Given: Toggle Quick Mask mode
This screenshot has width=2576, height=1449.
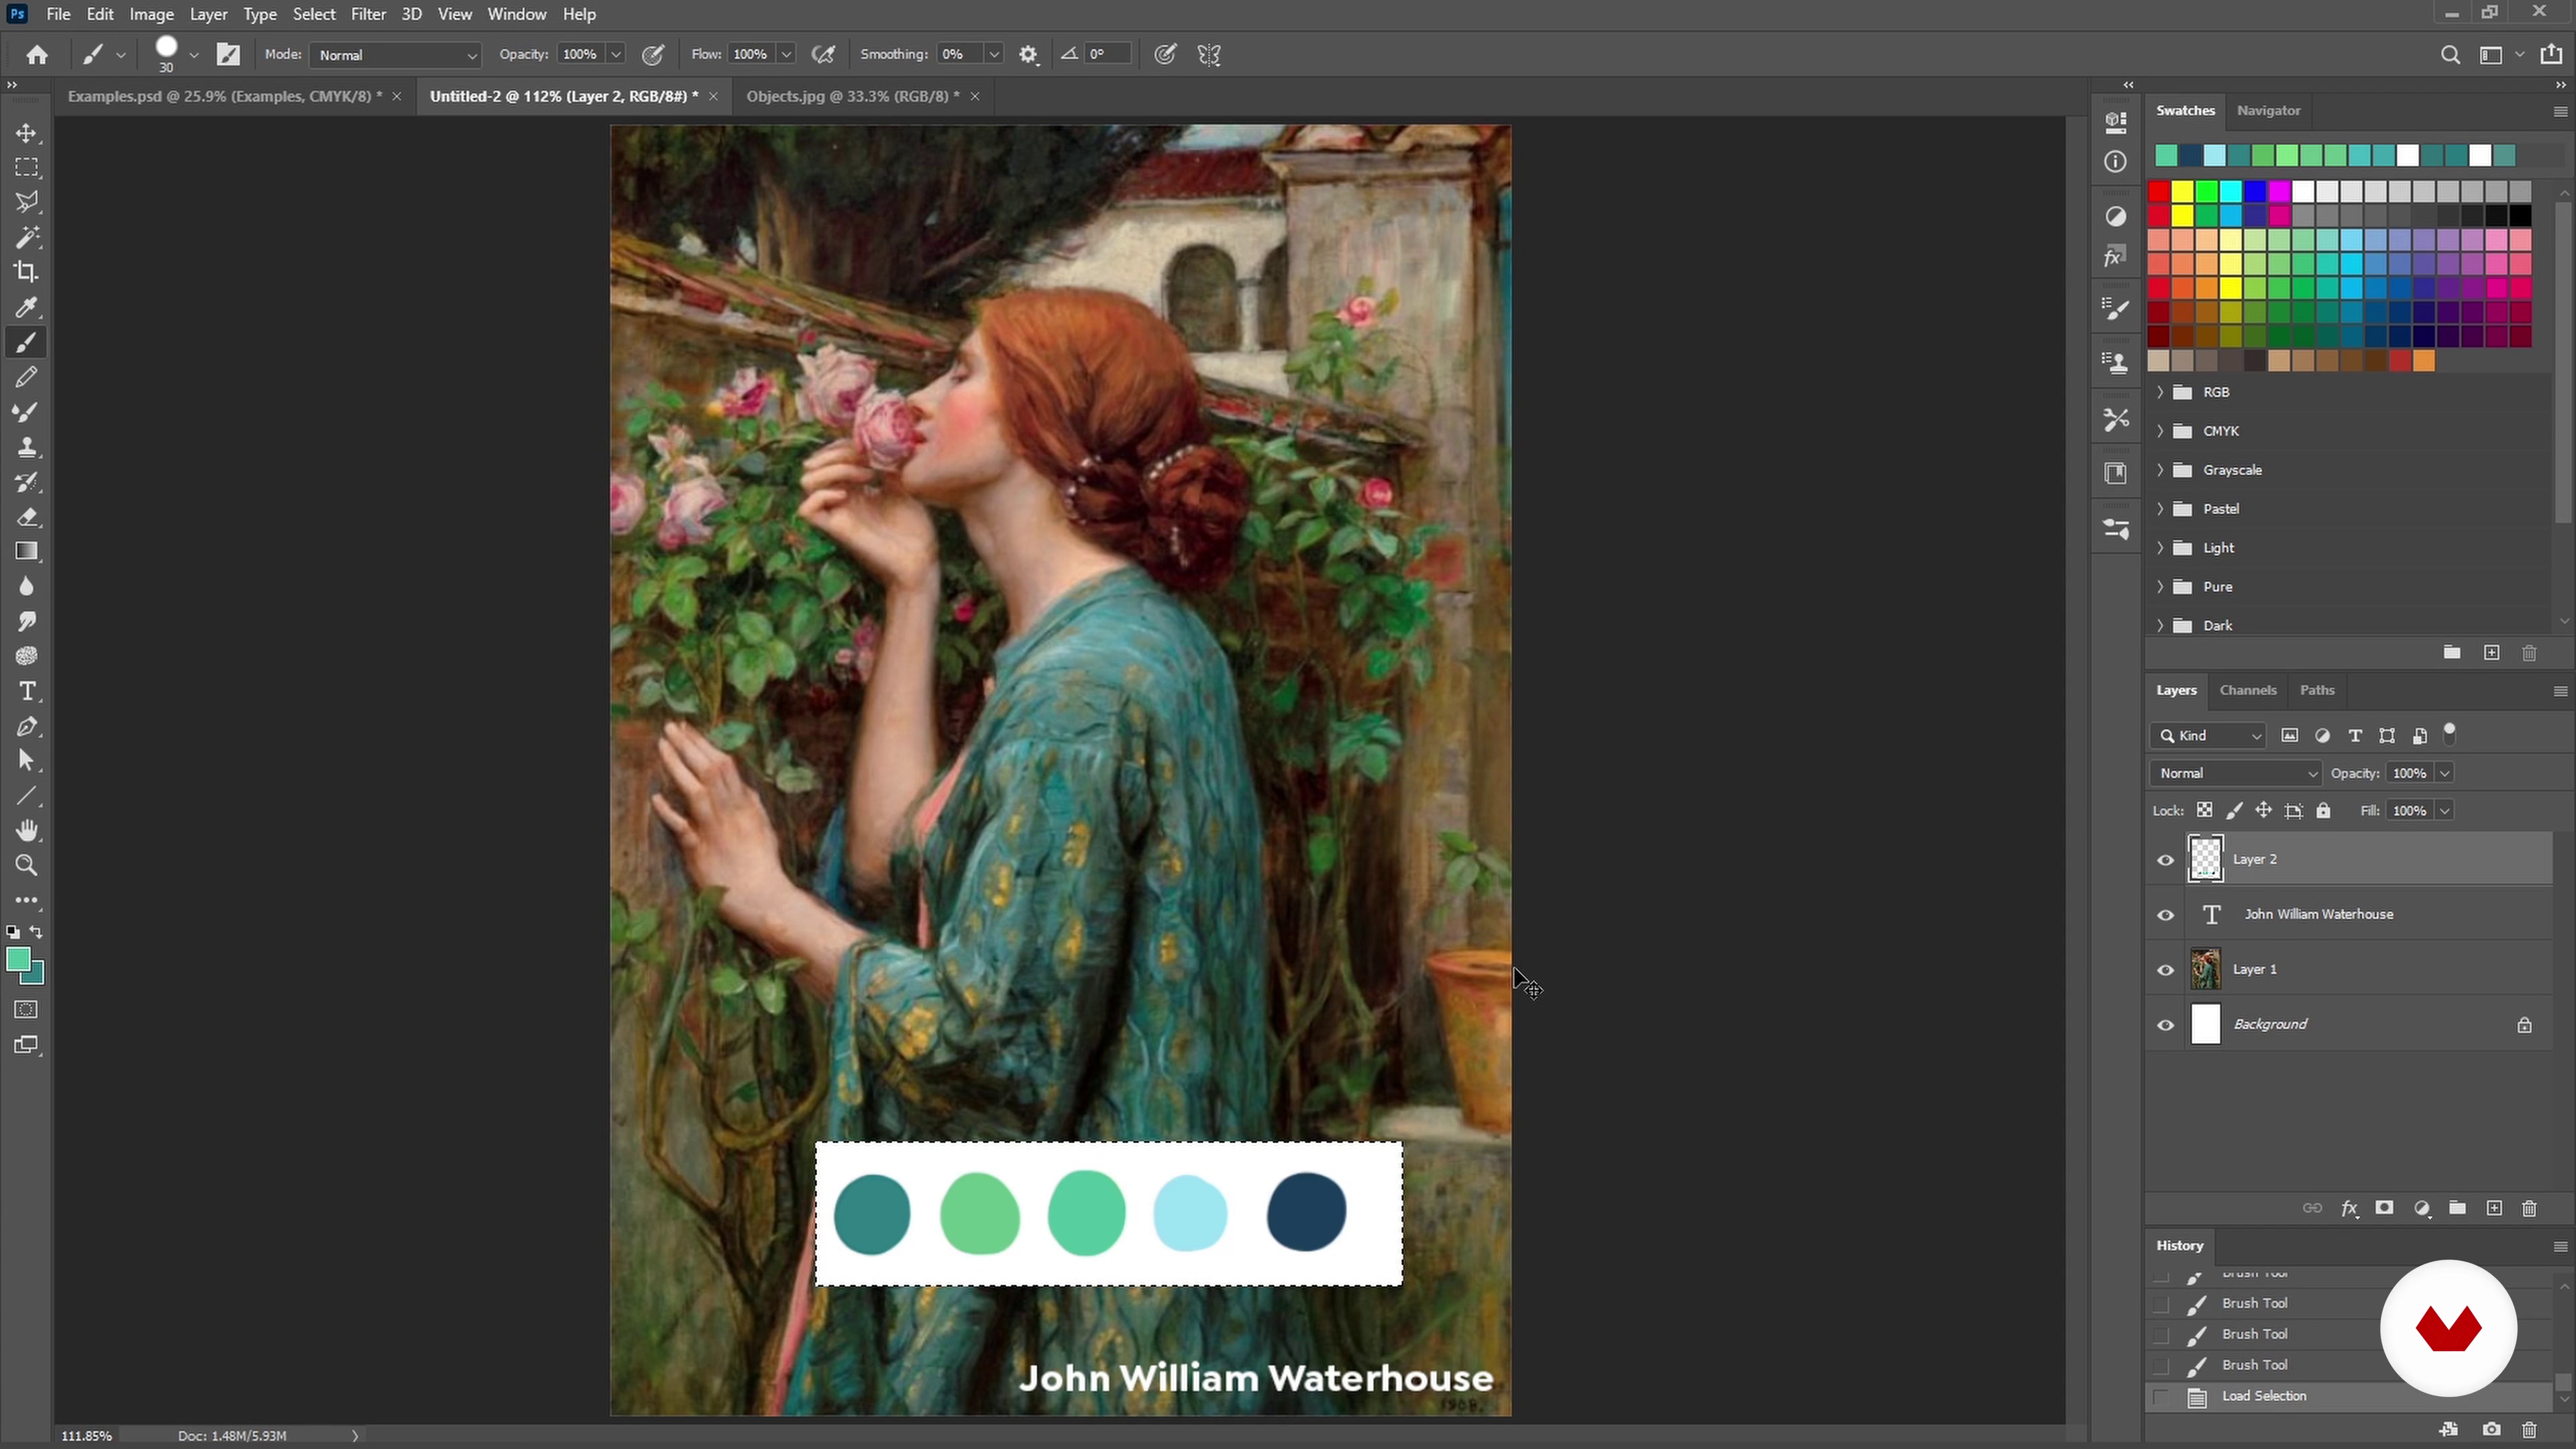Looking at the screenshot, I should pyautogui.click(x=27, y=1010).
